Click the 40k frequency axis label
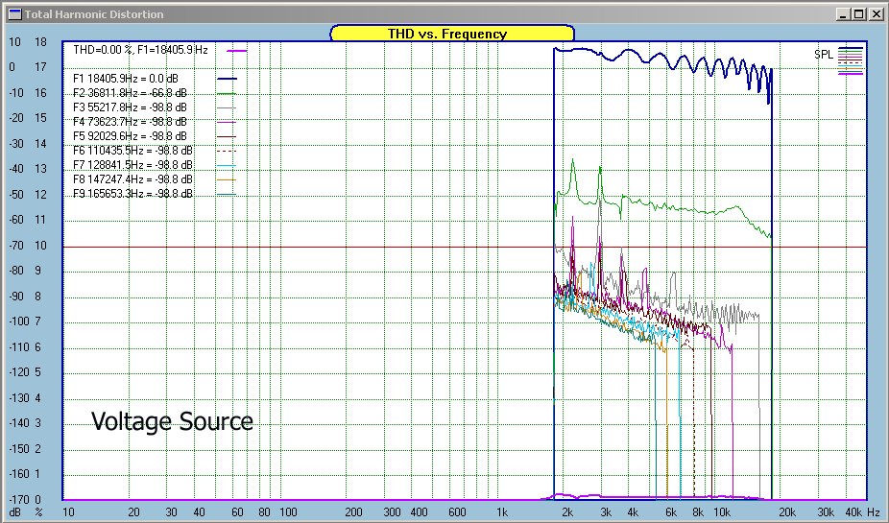 pyautogui.click(x=853, y=512)
